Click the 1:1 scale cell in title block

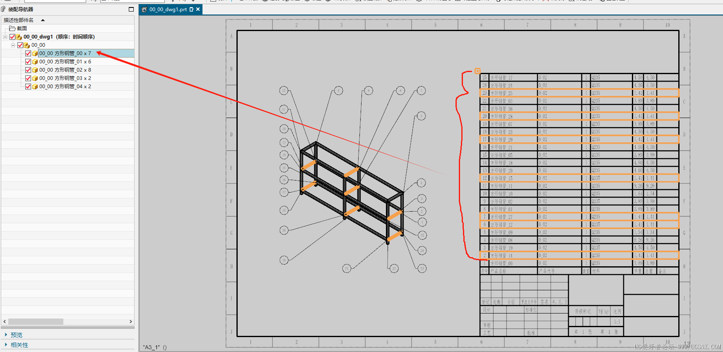coord(617,322)
